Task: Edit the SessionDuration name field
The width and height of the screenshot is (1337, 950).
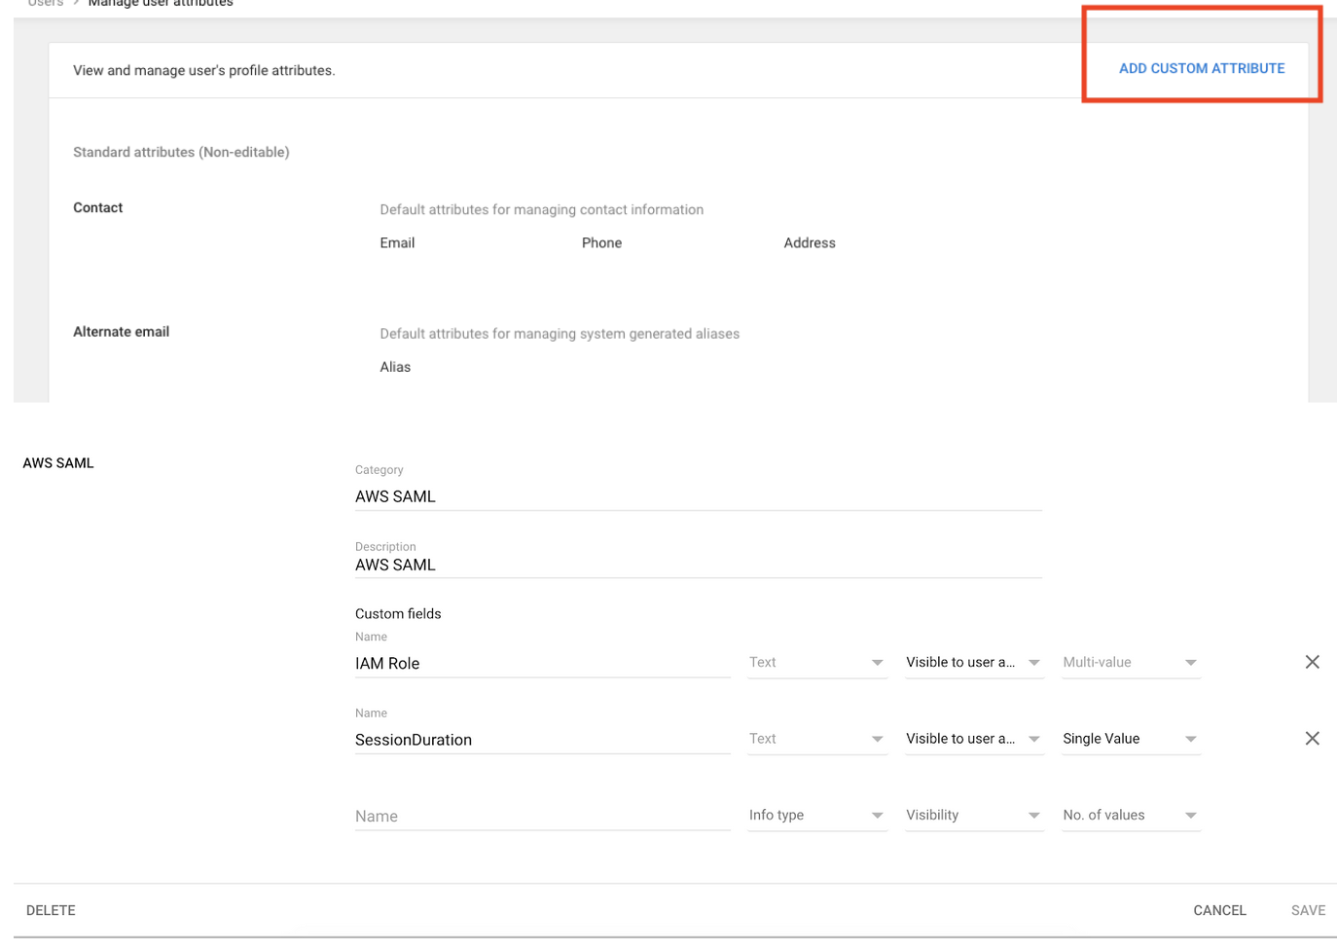Action: point(542,740)
